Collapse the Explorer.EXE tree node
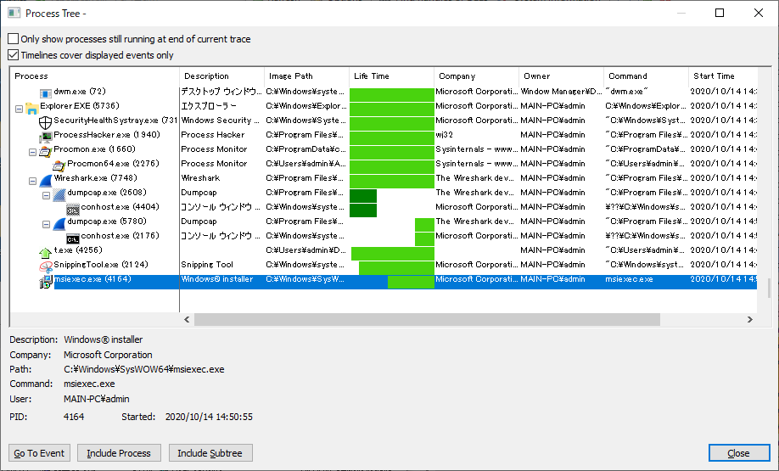779x471 pixels. coord(19,109)
